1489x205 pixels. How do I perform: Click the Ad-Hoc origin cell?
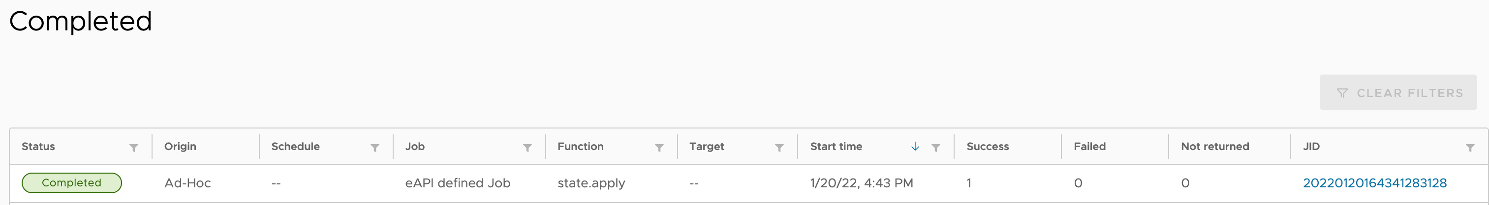click(187, 183)
